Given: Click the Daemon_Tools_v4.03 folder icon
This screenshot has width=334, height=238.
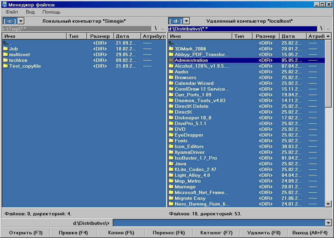Looking at the screenshot, I should click(x=171, y=100).
